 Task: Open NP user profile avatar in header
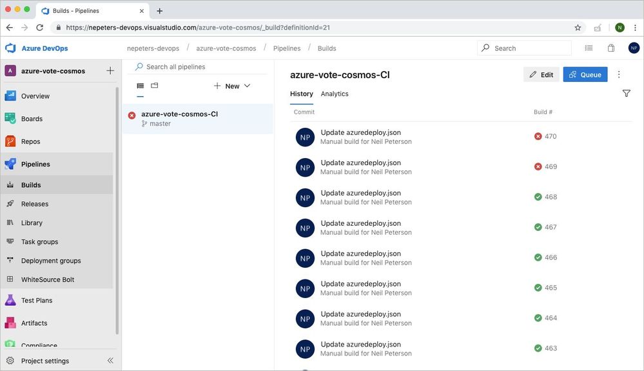[634, 48]
